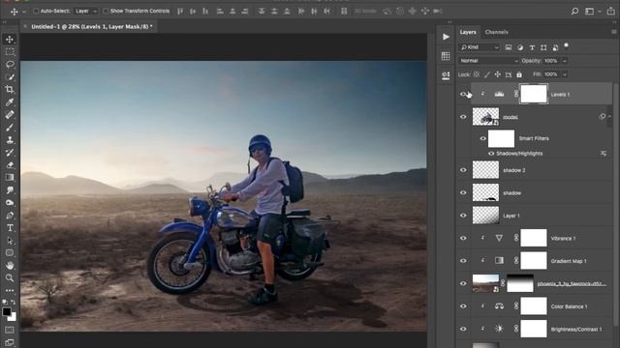Select the Shape tool
Screen dimensions: 620x348
coord(10,253)
